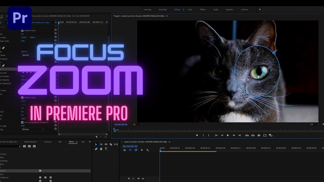The width and height of the screenshot is (324, 182).
Task: Go to In point in Program monitor
Action: coord(216,135)
